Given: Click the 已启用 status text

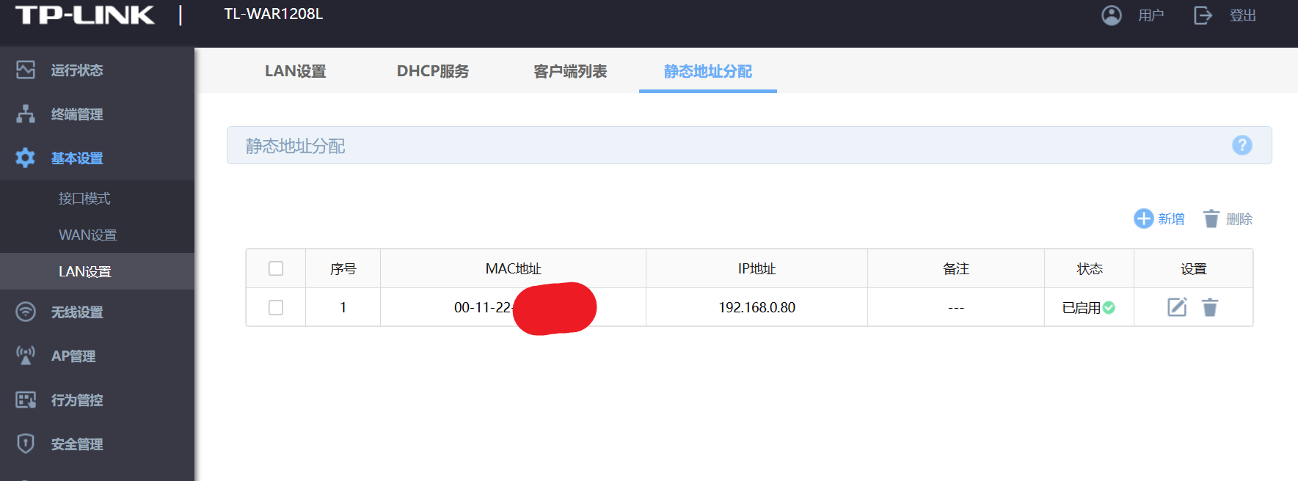Looking at the screenshot, I should pos(1082,308).
